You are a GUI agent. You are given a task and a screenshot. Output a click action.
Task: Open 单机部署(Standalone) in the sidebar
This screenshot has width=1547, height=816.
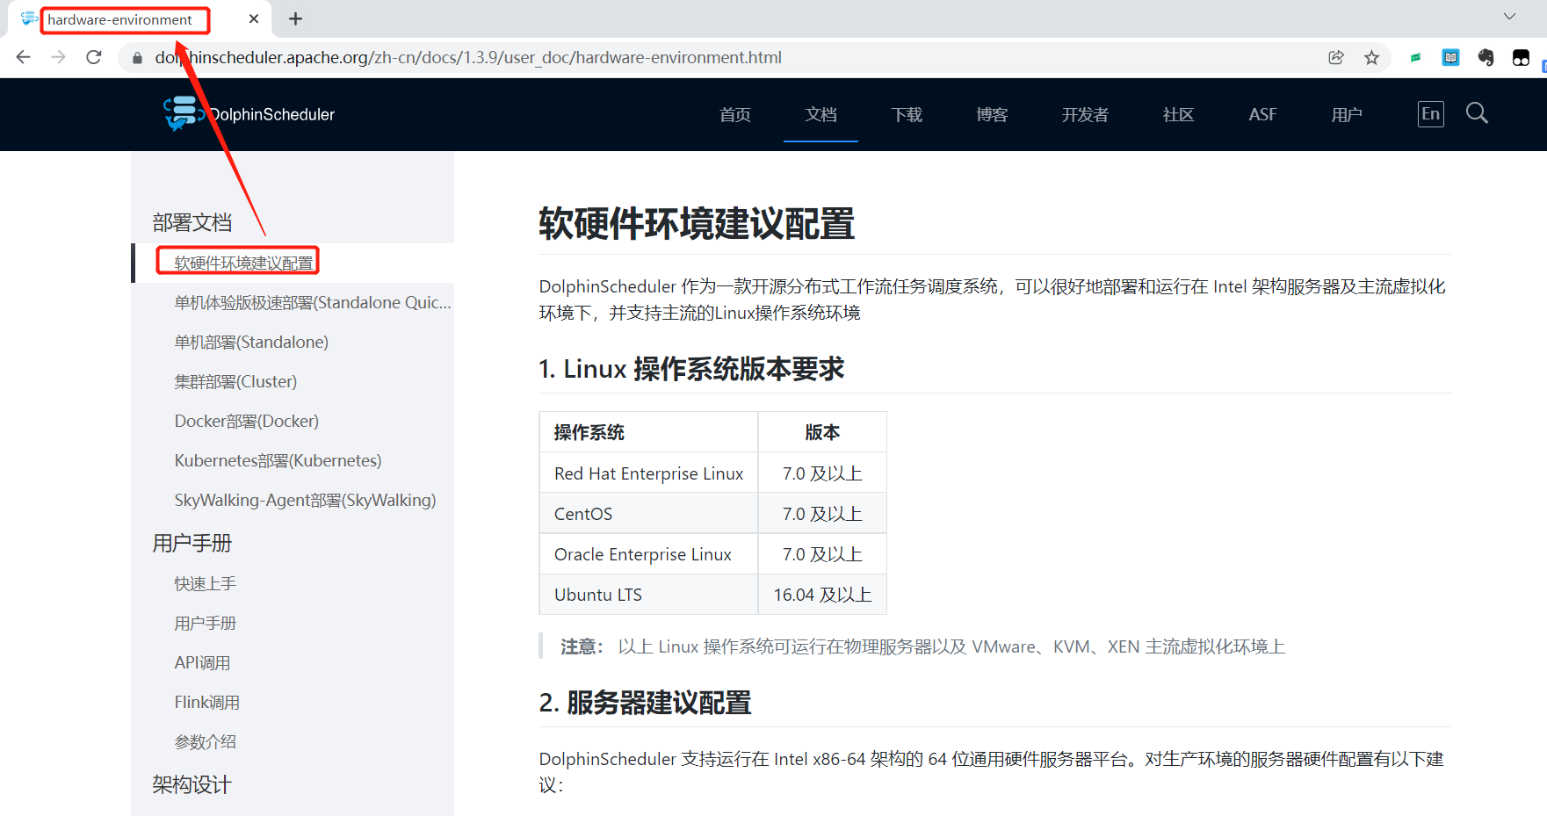click(x=251, y=343)
